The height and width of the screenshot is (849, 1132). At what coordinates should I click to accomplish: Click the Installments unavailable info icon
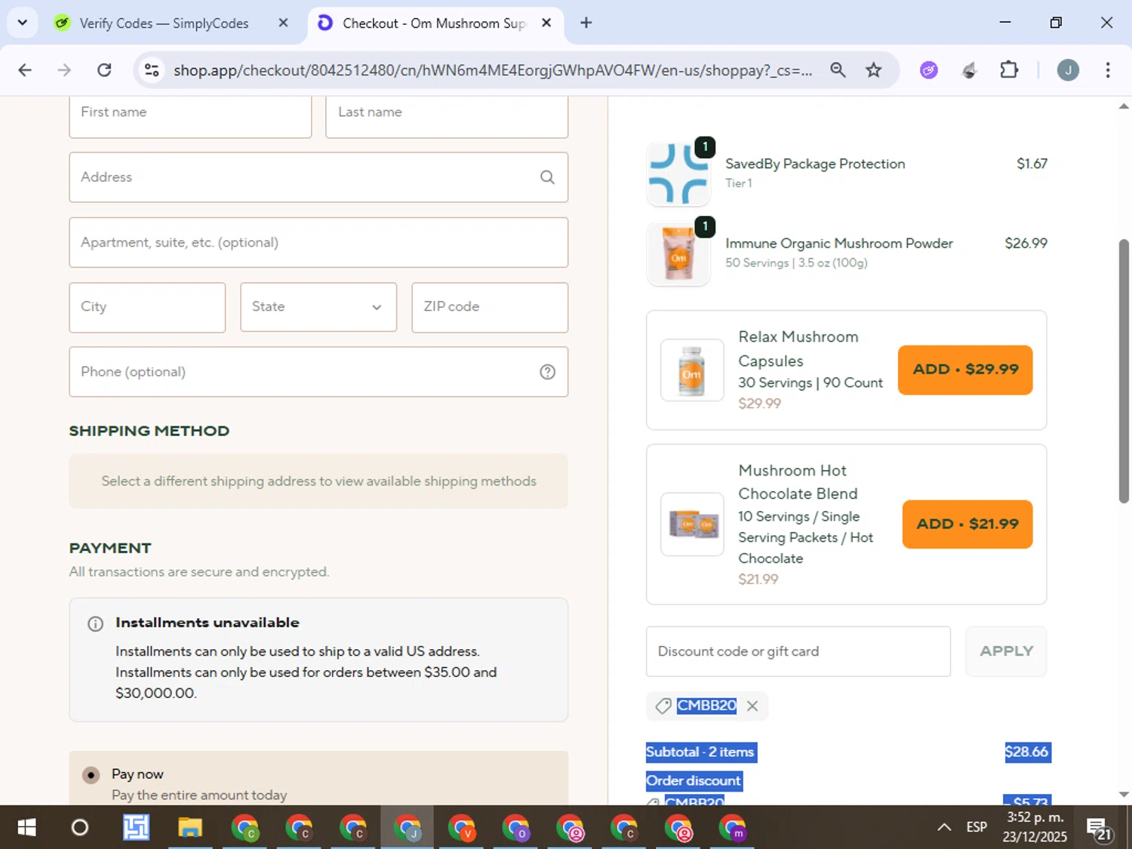(x=95, y=623)
